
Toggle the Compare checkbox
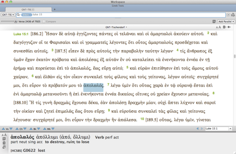tap(44, 22)
